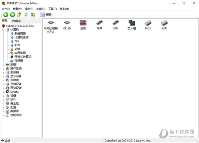Expand the 设备 tree node
The image size is (199, 143).
(3, 96)
